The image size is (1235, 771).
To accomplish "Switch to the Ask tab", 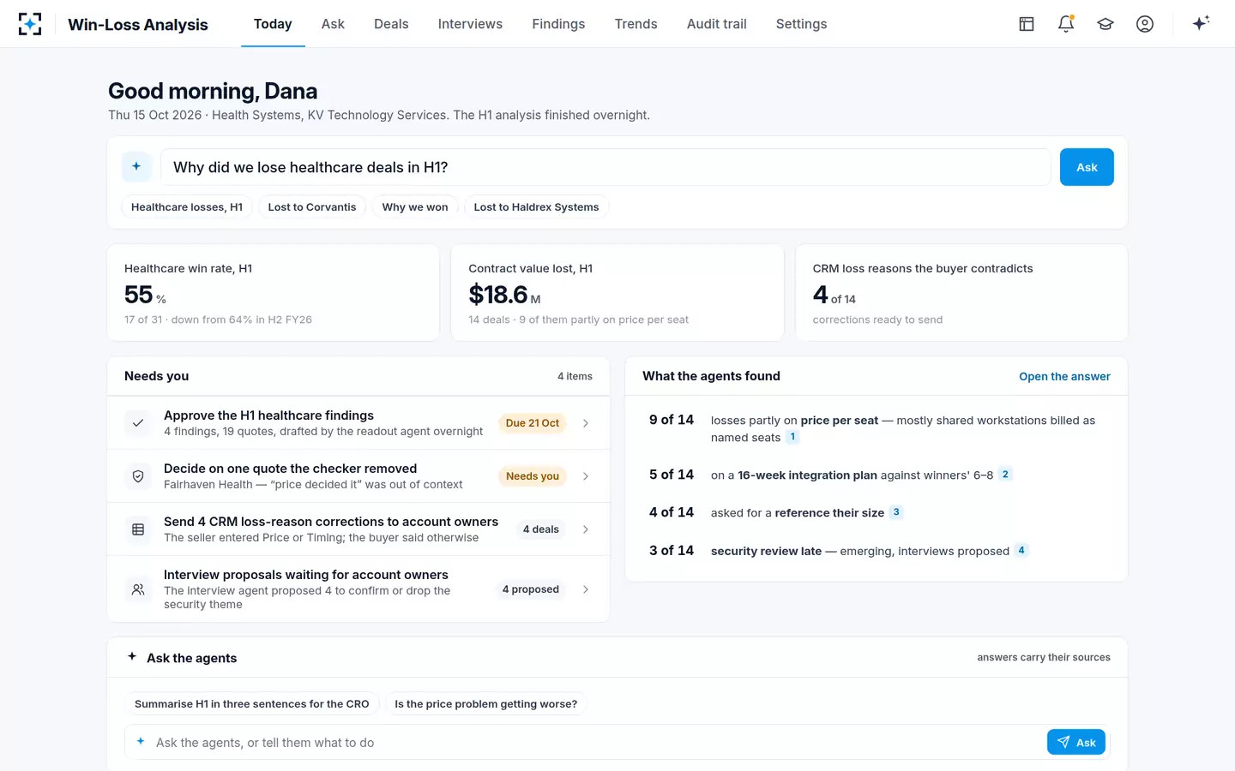I will (333, 24).
